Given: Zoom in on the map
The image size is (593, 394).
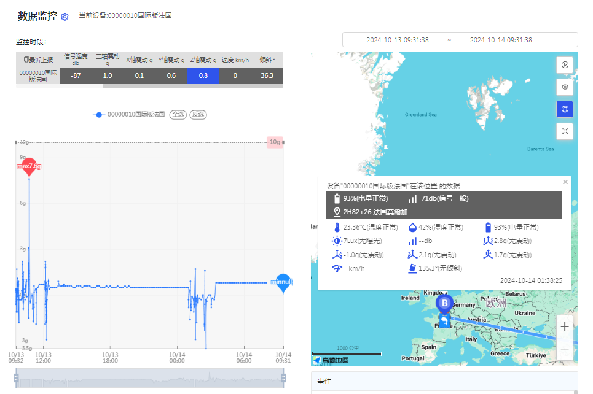Looking at the screenshot, I should [x=565, y=326].
